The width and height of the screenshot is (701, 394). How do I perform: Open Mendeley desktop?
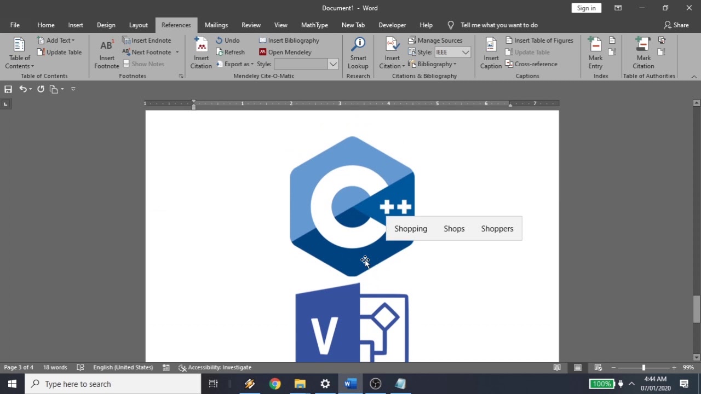[285, 52]
